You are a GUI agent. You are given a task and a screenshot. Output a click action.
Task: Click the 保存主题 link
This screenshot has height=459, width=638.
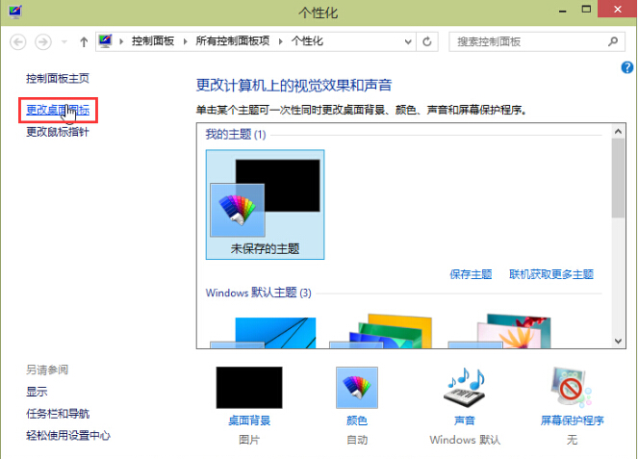coord(471,274)
